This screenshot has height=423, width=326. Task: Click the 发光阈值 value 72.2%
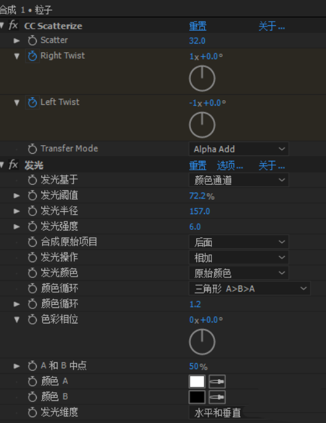[x=202, y=196]
